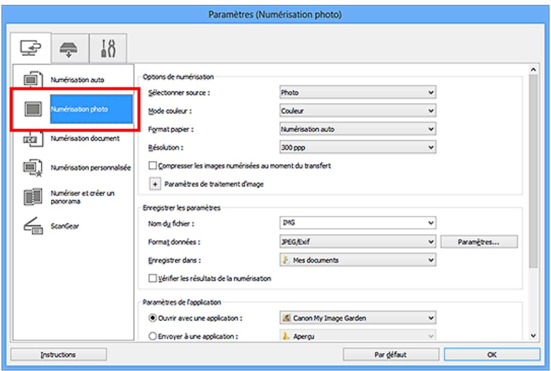Image resolution: width=551 pixels, height=371 pixels.
Task: Confirm with the OK button
Action: click(492, 354)
